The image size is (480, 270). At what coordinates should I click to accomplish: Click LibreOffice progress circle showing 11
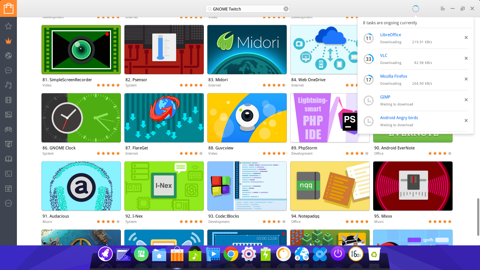(368, 38)
